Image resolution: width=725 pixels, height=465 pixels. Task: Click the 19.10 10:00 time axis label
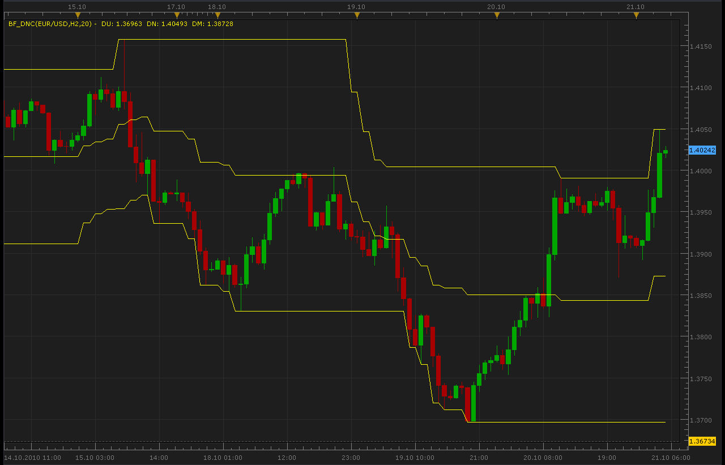click(415, 458)
